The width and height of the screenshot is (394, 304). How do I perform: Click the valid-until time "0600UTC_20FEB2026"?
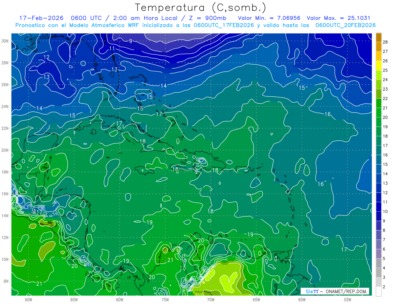tap(345, 25)
